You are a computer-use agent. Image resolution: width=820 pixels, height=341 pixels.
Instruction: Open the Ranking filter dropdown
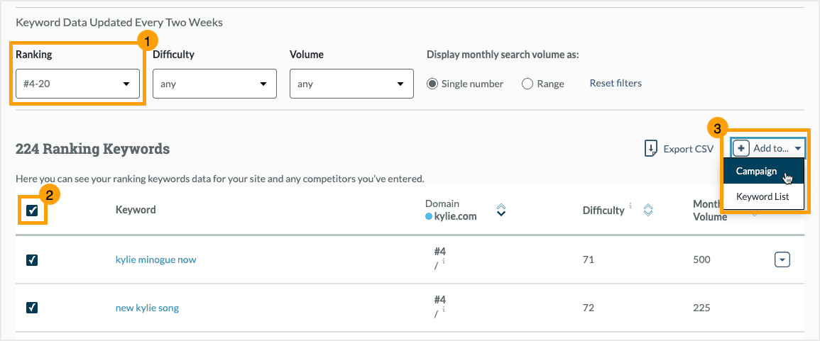click(77, 84)
